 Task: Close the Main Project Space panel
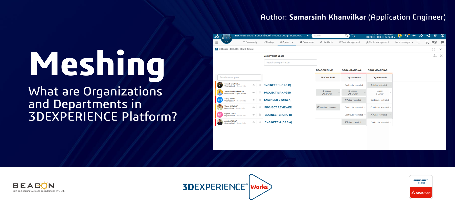click(441, 56)
